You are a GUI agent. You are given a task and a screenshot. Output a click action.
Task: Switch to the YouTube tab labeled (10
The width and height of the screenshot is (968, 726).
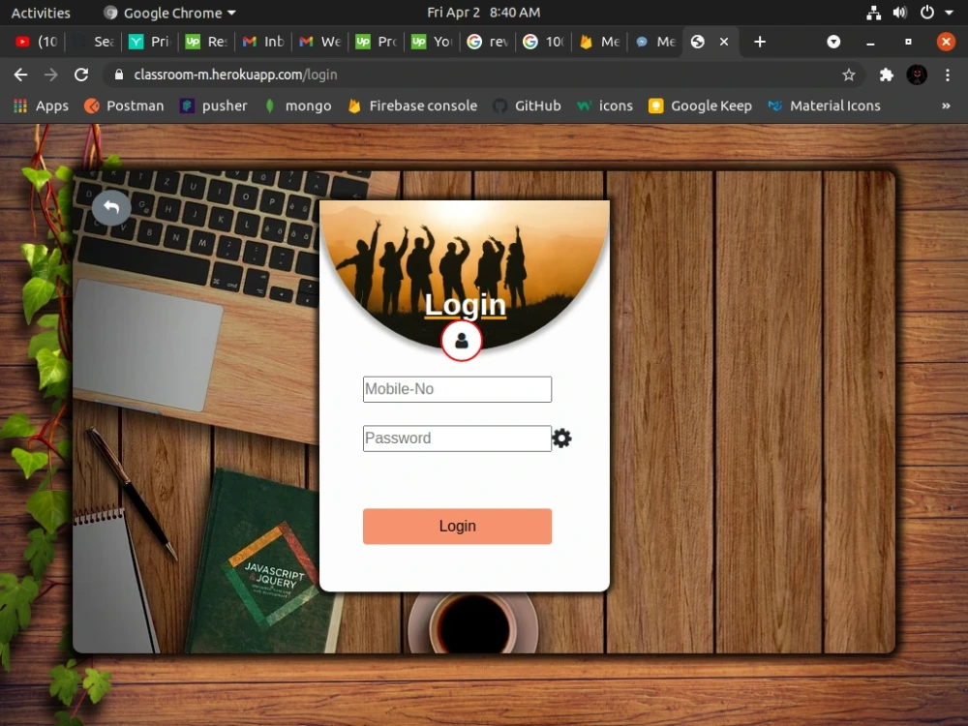pyautogui.click(x=37, y=42)
